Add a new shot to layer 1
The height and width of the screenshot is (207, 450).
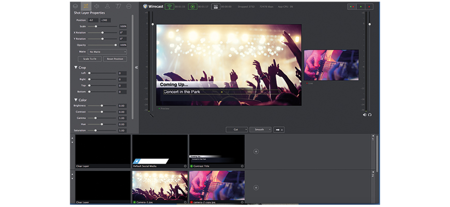point(256,151)
